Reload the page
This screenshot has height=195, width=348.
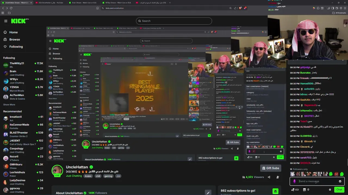[11, 8]
